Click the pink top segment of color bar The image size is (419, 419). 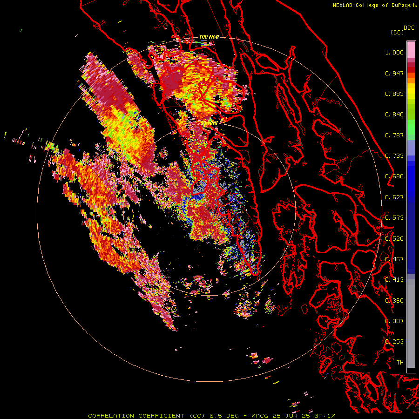click(411, 50)
